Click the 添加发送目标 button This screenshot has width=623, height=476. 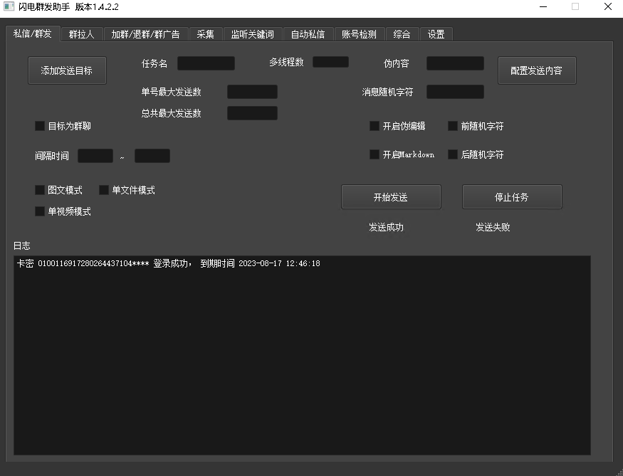click(67, 70)
